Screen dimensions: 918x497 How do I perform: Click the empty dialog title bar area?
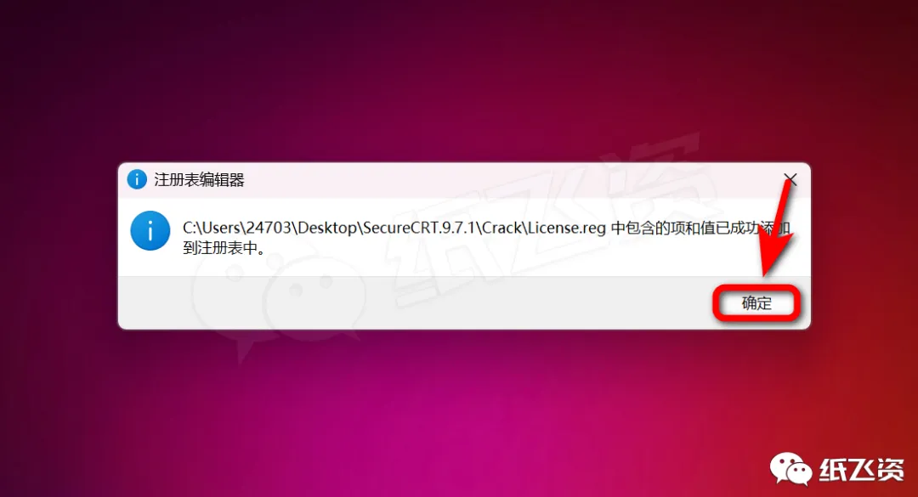(x=509, y=180)
